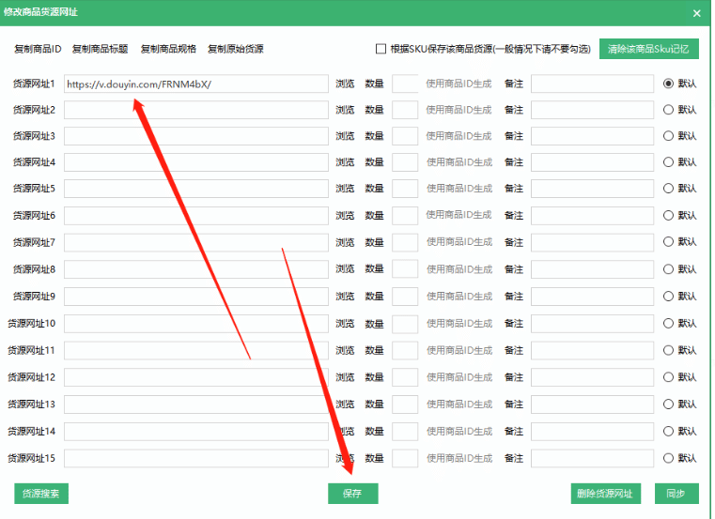The image size is (715, 519).
Task: Select 默认 radio for 货源网址10
Action: pyautogui.click(x=668, y=323)
